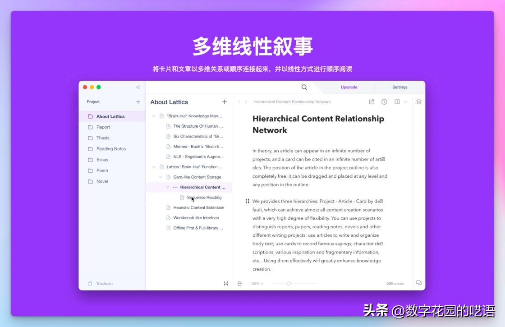Open the comments bubble icon
This screenshot has width=505, height=327.
[x=419, y=282]
